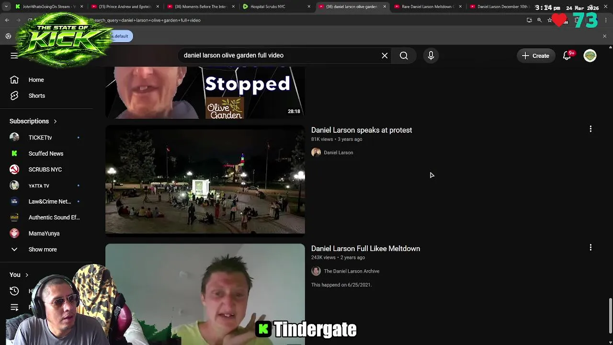The image size is (613, 345).
Task: Switch to the Hospital Scrubs NYC tab
Action: tap(276, 7)
